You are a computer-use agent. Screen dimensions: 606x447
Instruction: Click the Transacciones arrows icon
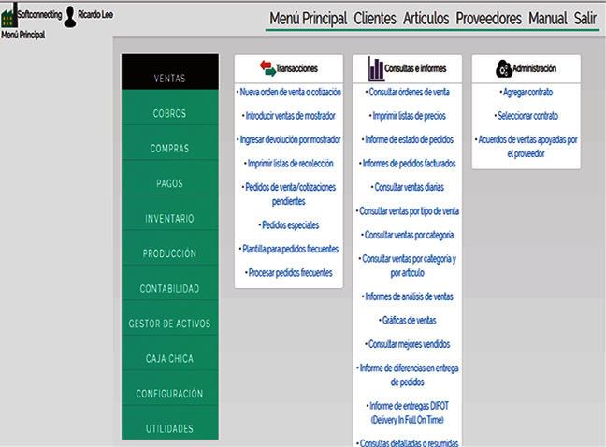coord(267,68)
